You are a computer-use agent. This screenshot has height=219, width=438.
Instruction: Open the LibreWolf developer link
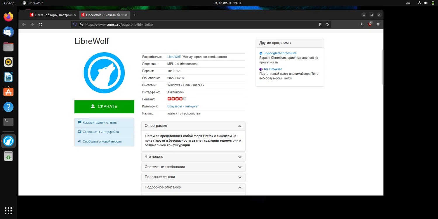point(174,57)
